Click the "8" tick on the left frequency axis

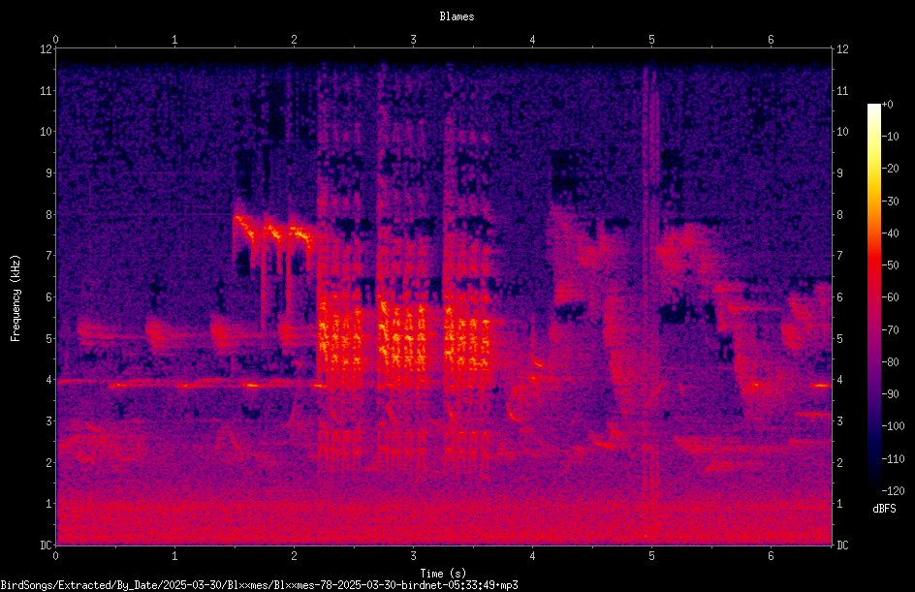tap(48, 215)
